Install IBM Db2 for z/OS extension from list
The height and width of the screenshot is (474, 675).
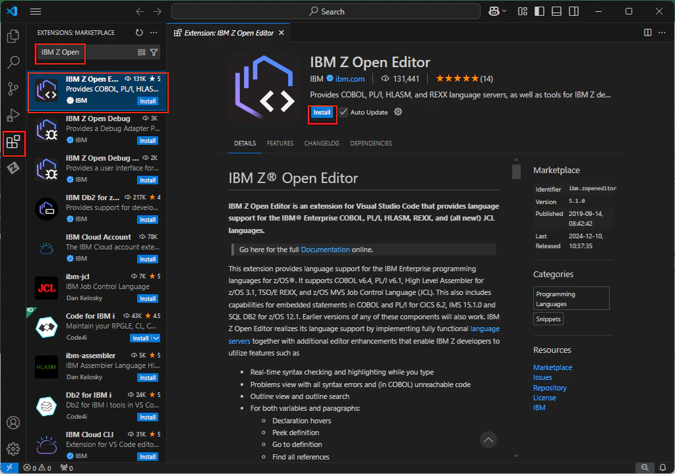[148, 220]
